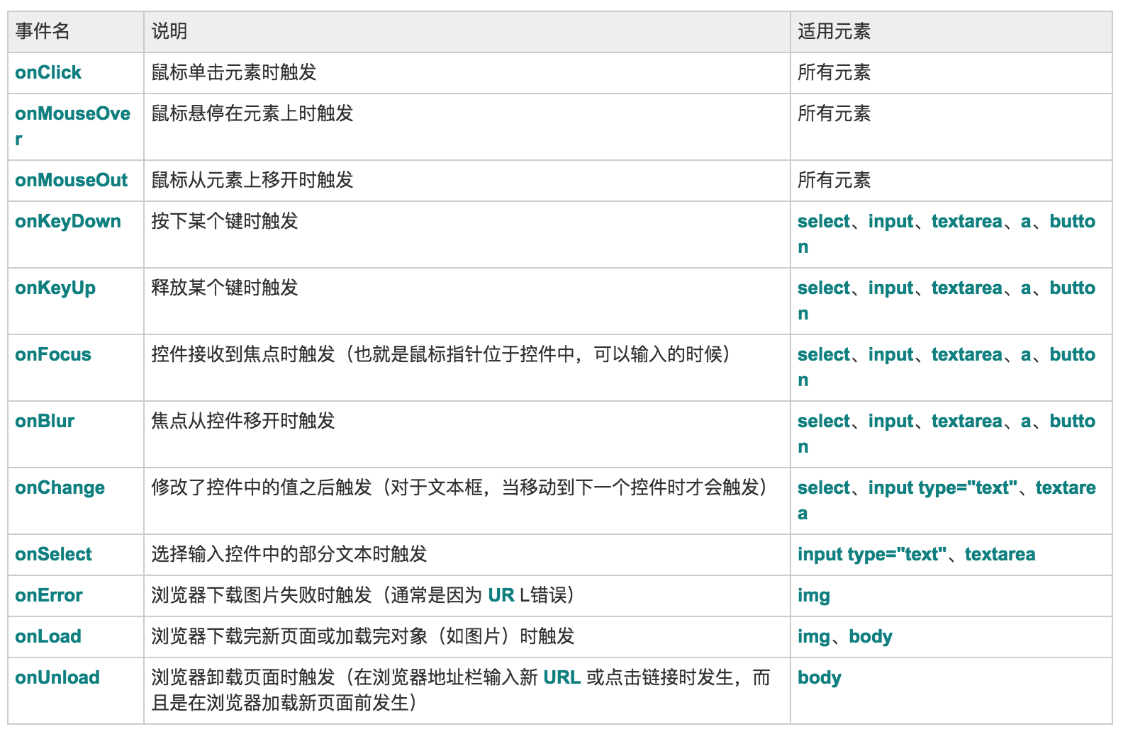Image resolution: width=1123 pixels, height=734 pixels.
Task: Open the onKeyUp event entry
Action: point(55,288)
